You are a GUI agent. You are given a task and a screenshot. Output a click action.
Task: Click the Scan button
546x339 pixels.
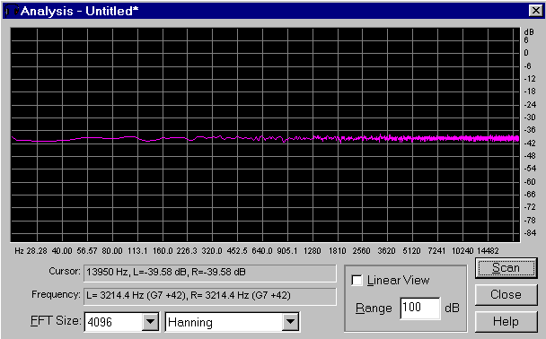click(506, 268)
